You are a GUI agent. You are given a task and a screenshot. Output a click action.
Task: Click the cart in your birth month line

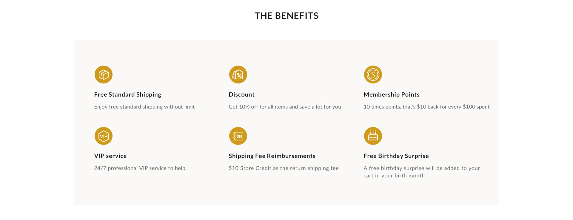[x=394, y=176]
